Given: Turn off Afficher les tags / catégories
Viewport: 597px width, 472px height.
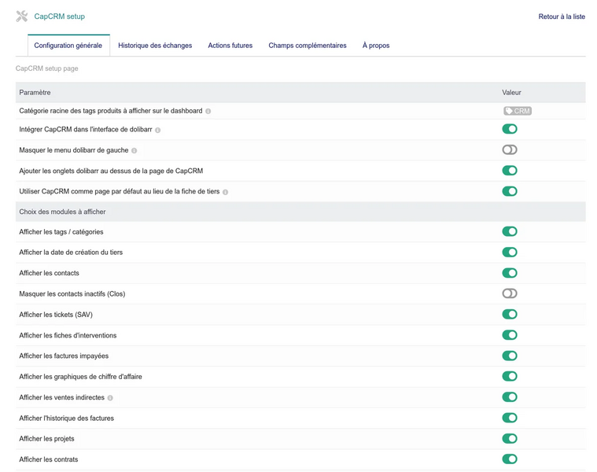Looking at the screenshot, I should (510, 231).
